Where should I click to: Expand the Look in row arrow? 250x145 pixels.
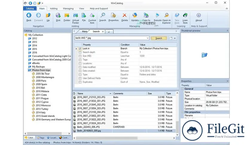tap(76, 49)
